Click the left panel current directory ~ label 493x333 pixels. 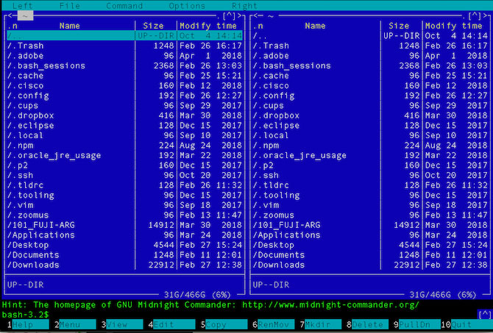(x=25, y=15)
